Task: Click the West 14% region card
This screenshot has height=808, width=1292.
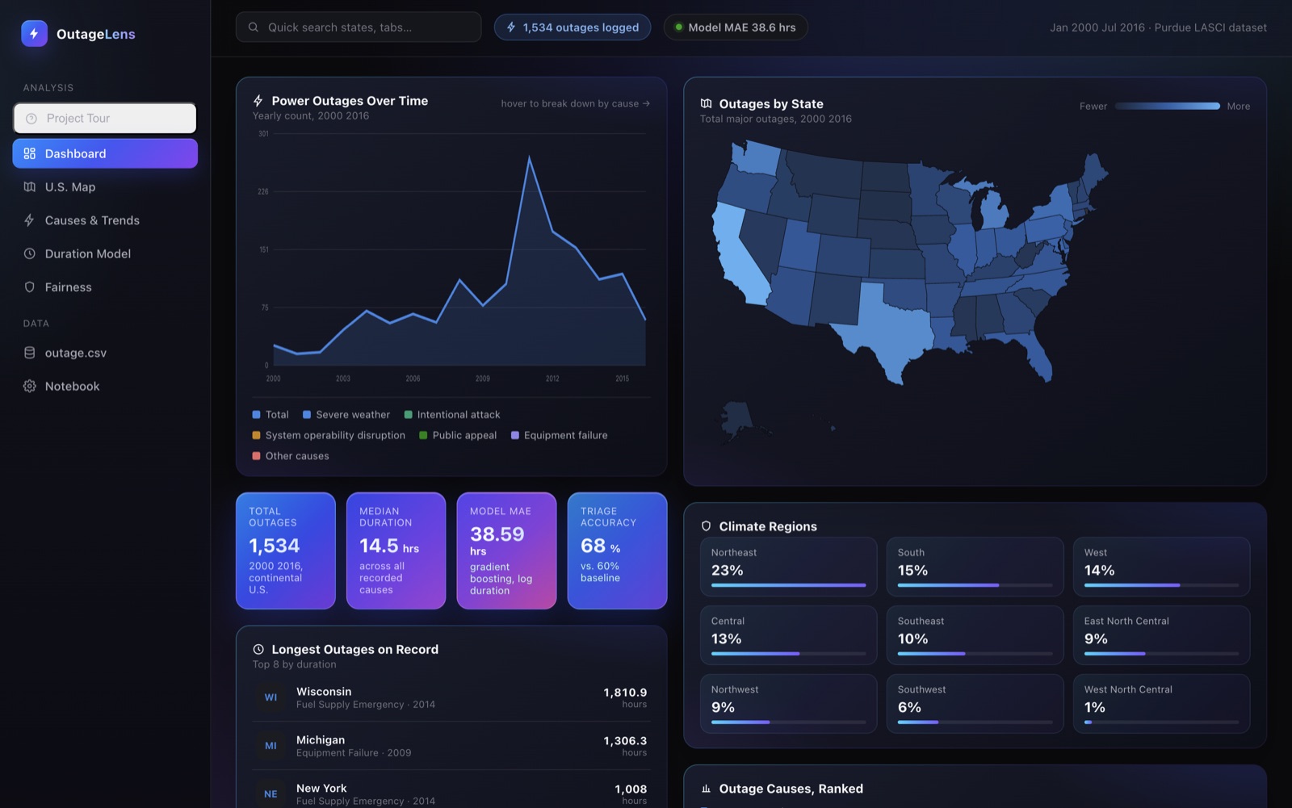Action: [x=1161, y=567]
